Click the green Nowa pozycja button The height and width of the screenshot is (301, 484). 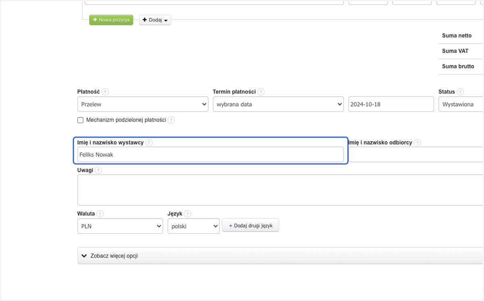pos(111,20)
